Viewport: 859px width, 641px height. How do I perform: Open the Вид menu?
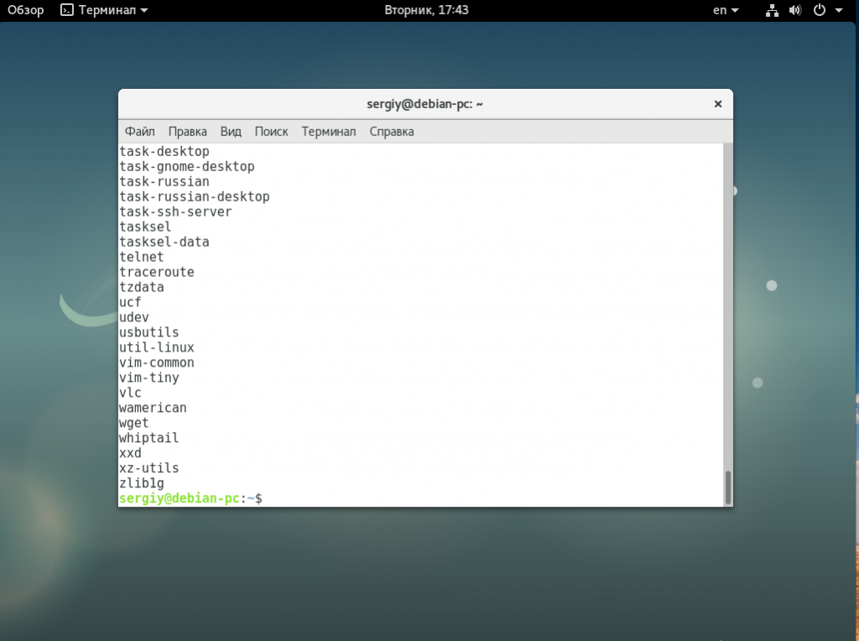(231, 132)
